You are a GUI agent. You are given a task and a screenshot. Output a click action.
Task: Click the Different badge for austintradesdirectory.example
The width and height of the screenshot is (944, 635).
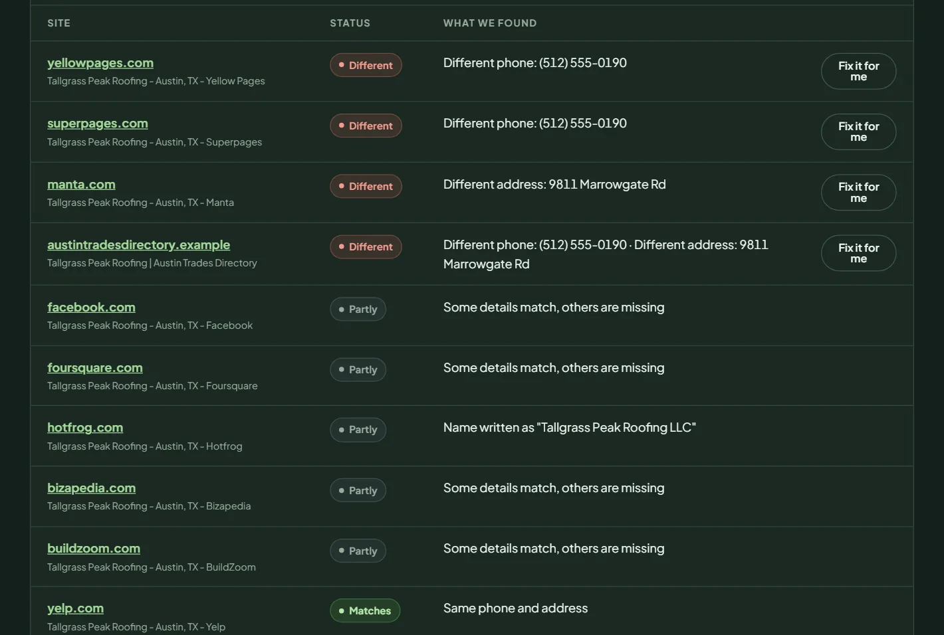(x=366, y=246)
